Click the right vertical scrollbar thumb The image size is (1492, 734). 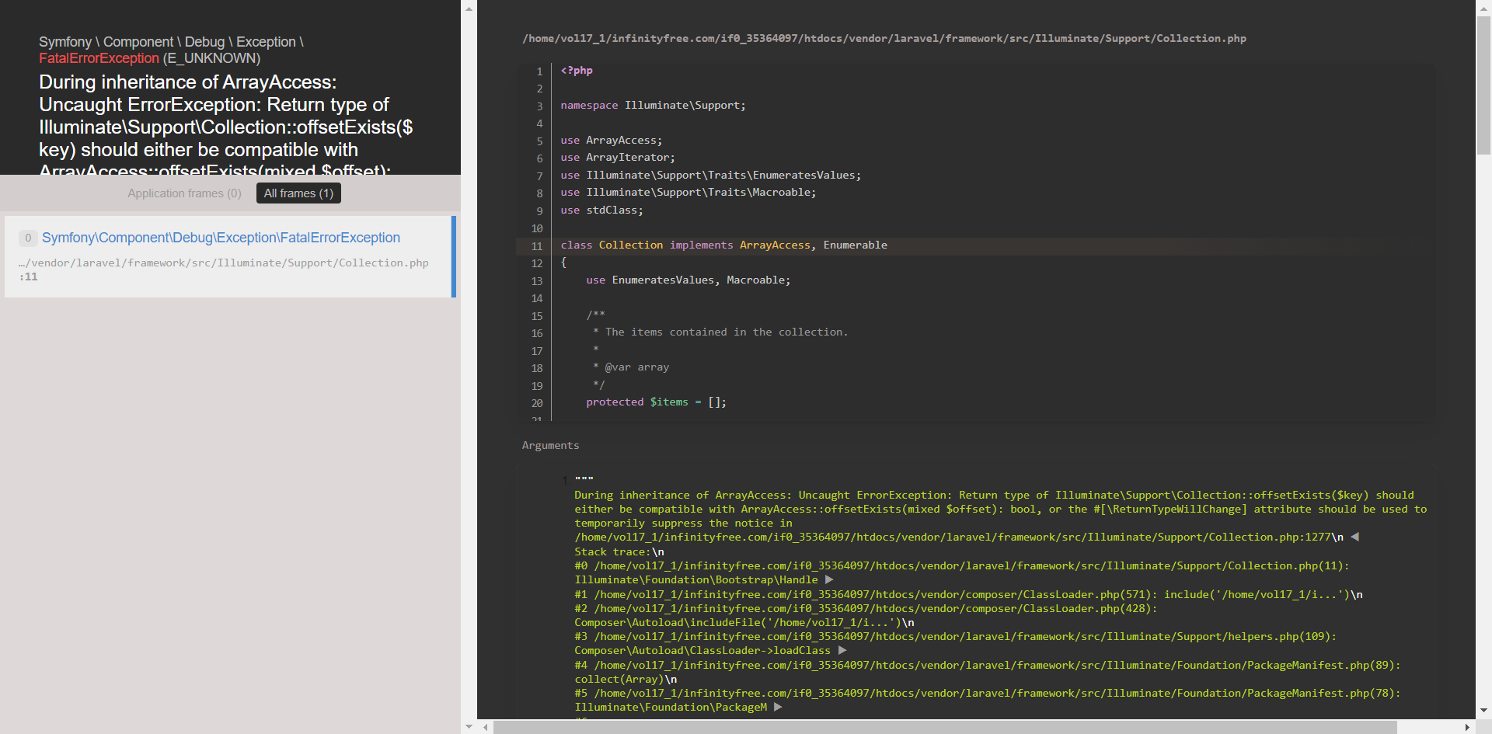coord(1483,85)
